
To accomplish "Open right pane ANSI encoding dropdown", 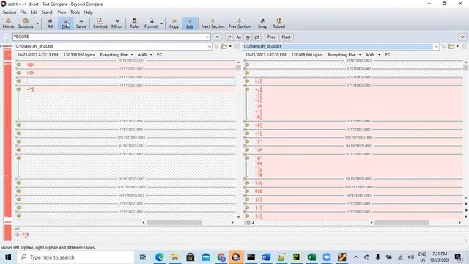I will tap(373, 54).
